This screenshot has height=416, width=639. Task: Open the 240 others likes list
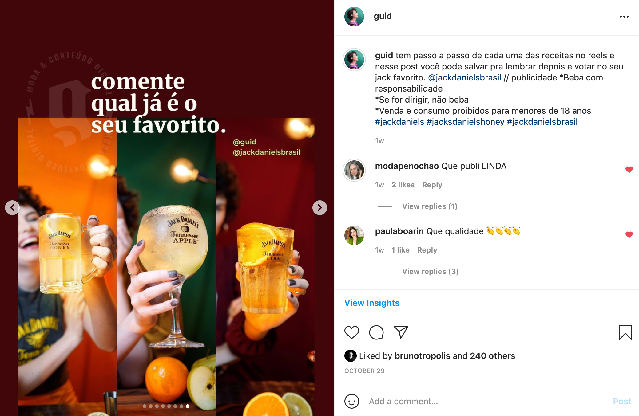[x=492, y=356]
